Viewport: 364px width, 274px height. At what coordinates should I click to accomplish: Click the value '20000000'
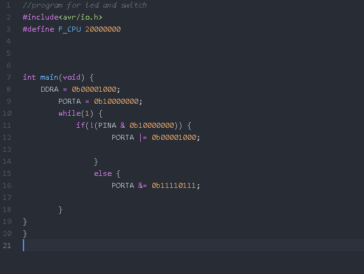[103, 29]
